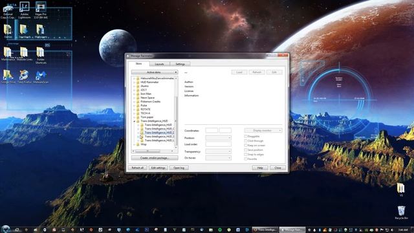Select the Recycle Bin icon

point(401,213)
